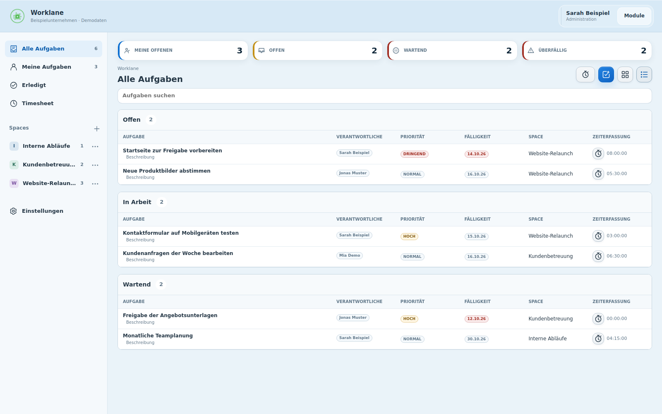This screenshot has width=662, height=414.
Task: Open the timer icon in the toolbar
Action: [585, 75]
